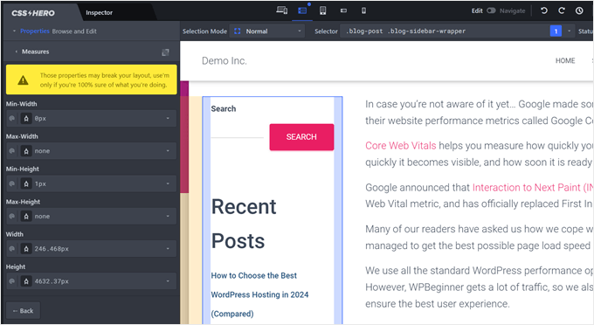594x325 pixels.
Task: Collapse the Measures section chevron
Action: (17, 52)
